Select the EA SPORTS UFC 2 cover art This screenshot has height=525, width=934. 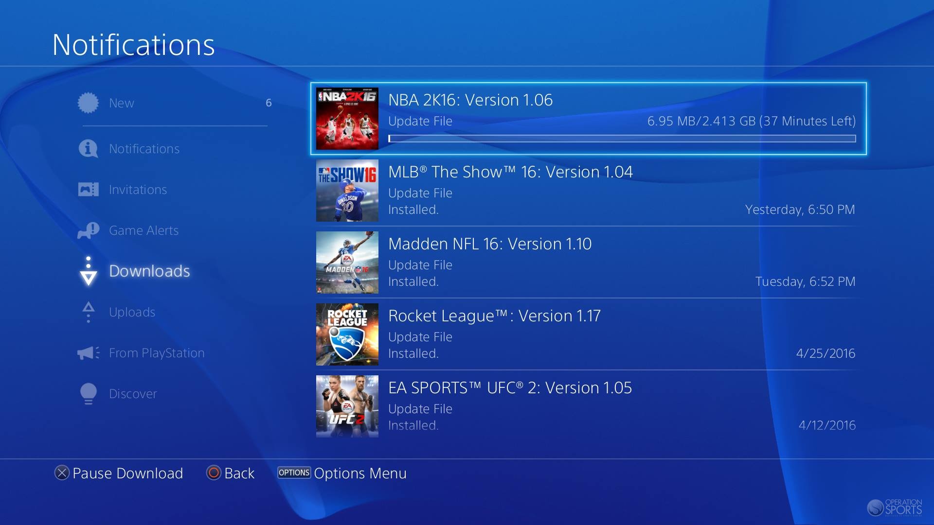347,406
